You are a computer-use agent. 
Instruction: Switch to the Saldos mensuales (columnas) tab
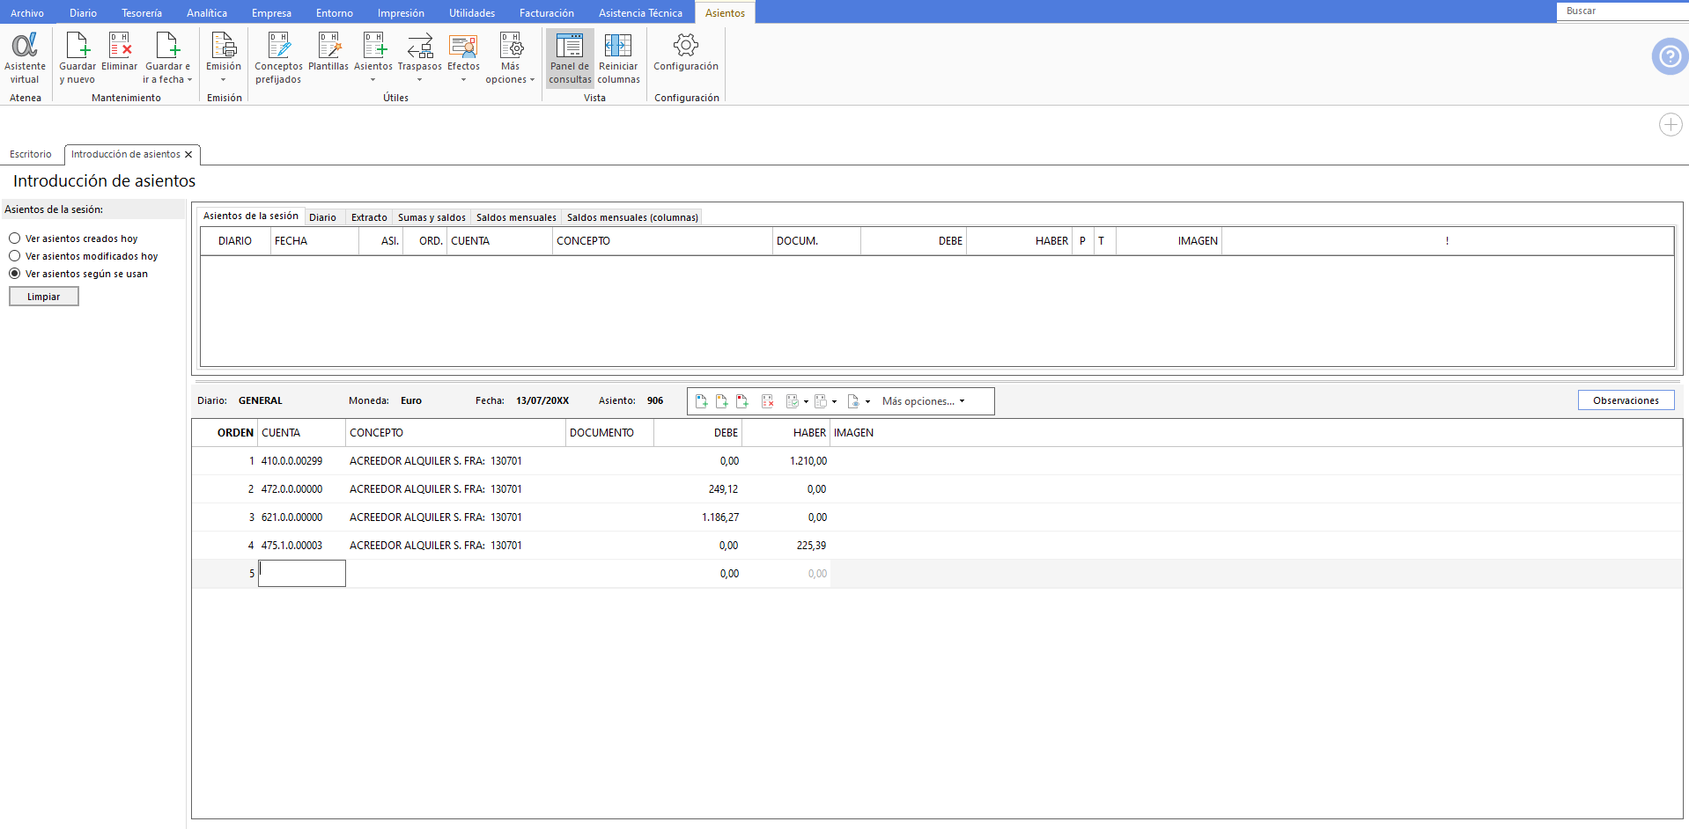632,217
